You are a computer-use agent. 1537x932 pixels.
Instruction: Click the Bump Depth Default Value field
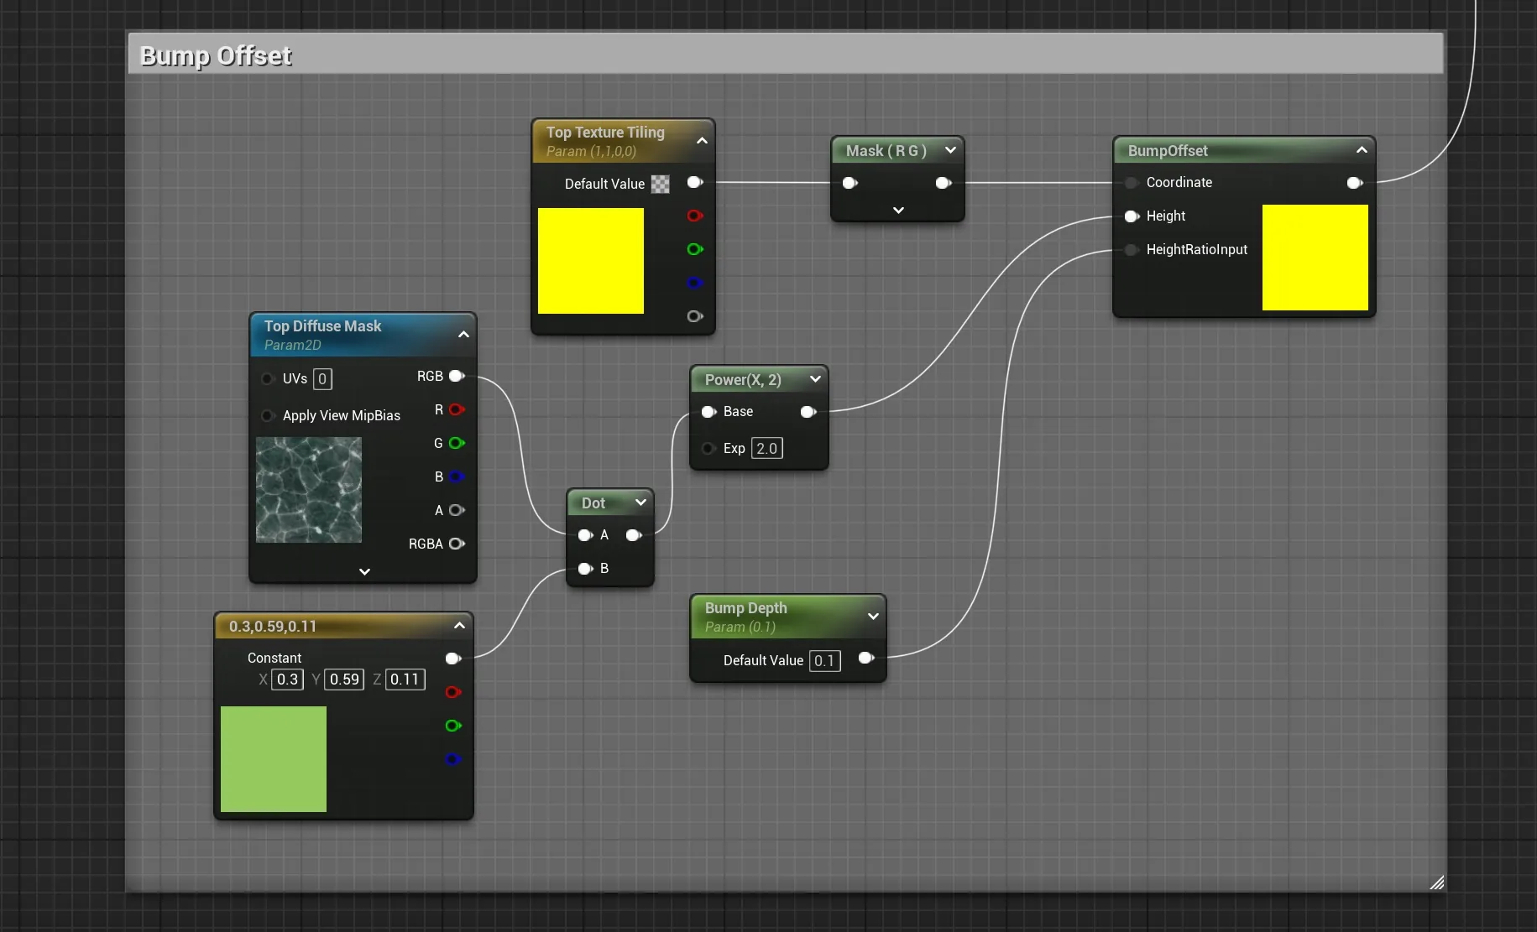point(824,661)
